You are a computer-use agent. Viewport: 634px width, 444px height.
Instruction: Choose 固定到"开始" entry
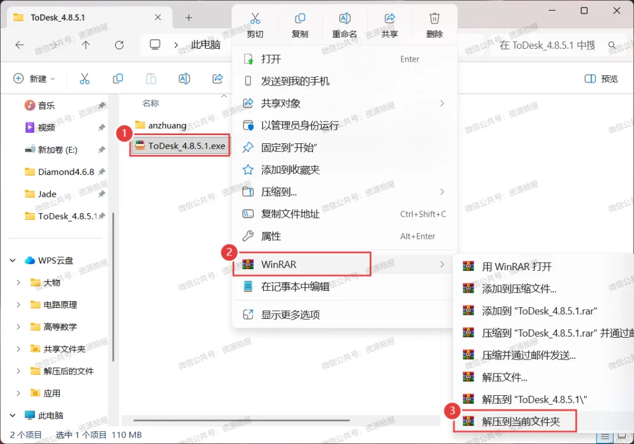click(345, 147)
